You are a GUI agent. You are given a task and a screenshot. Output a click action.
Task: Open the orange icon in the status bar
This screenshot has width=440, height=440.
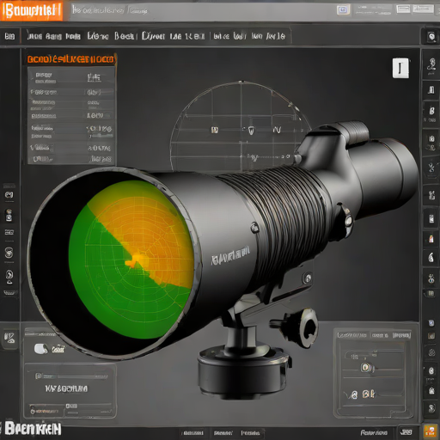click(x=431, y=431)
